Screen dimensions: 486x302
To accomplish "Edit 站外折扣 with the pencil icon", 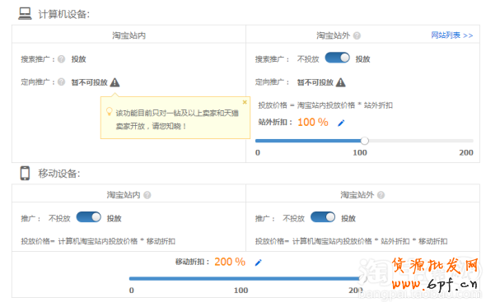I will tap(341, 123).
